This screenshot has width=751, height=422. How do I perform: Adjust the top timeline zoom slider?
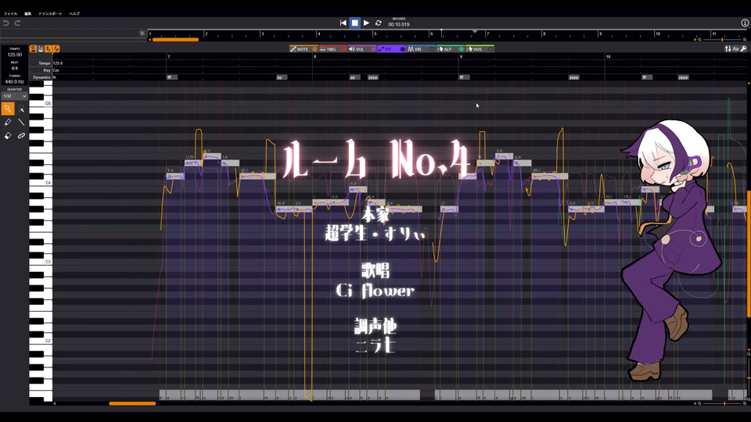(x=722, y=40)
